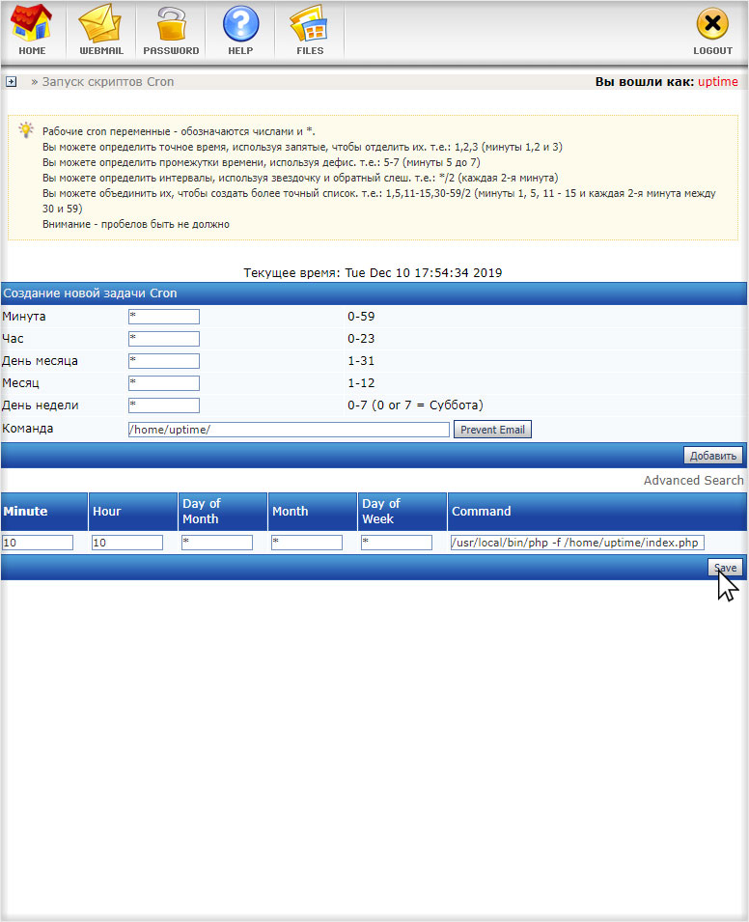The image size is (749, 922).
Task: Click the 1-12 range hint
Action: point(361,383)
